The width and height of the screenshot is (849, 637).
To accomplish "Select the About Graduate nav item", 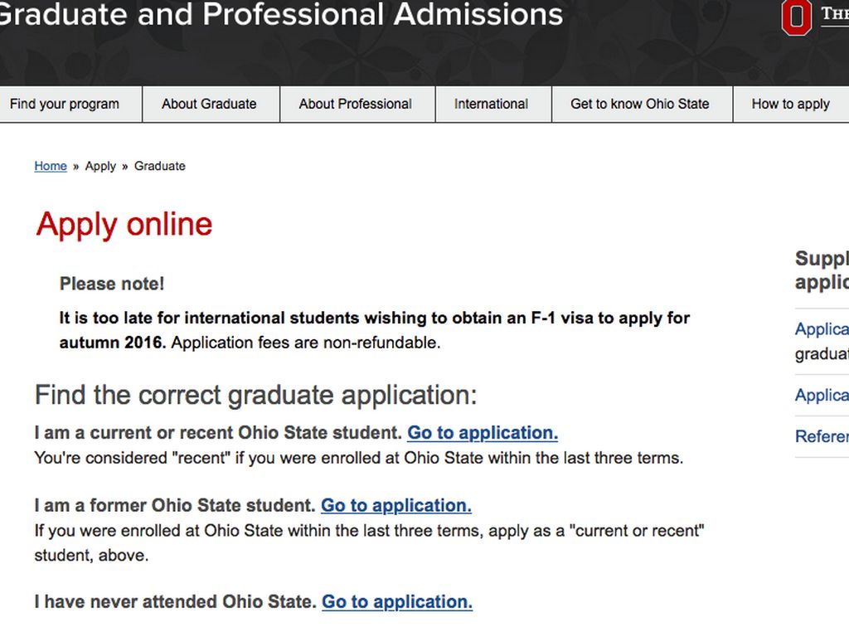I will point(209,105).
